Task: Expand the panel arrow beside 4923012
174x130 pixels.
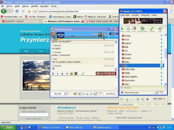Action: point(165,88)
